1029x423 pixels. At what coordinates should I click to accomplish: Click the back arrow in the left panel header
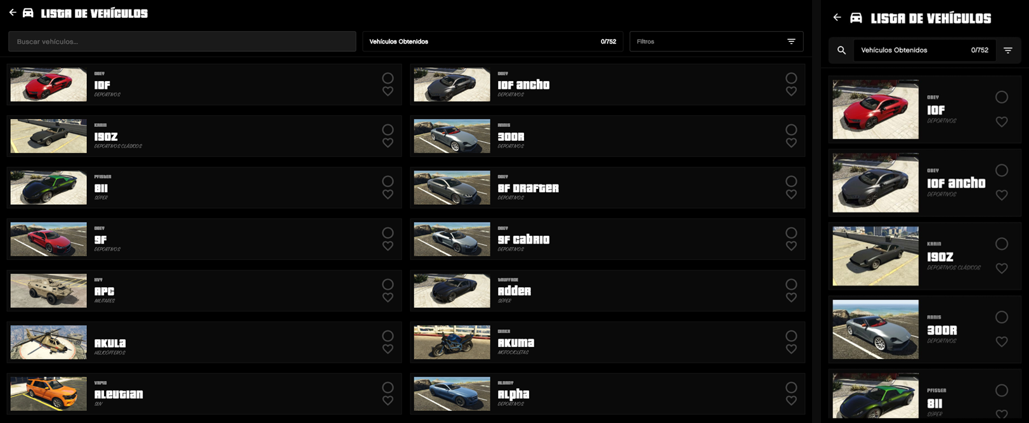[x=13, y=13]
